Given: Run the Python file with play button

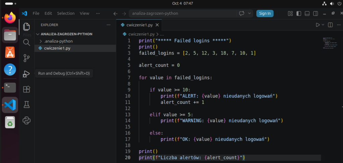Looking at the screenshot, I should click(318, 25).
